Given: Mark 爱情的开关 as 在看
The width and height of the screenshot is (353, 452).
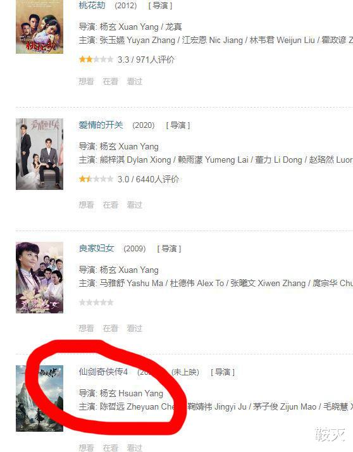Looking at the screenshot, I should point(110,204).
